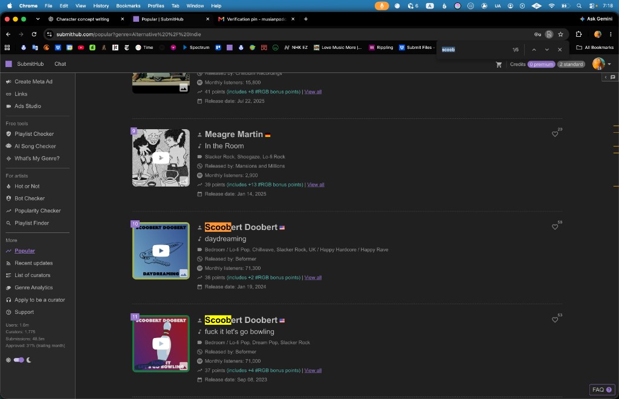Open View all for the 39 points entry
The width and height of the screenshot is (619, 399).
tap(316, 185)
